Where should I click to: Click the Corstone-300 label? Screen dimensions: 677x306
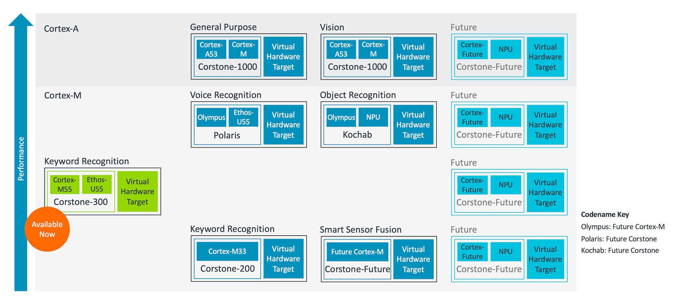click(81, 202)
